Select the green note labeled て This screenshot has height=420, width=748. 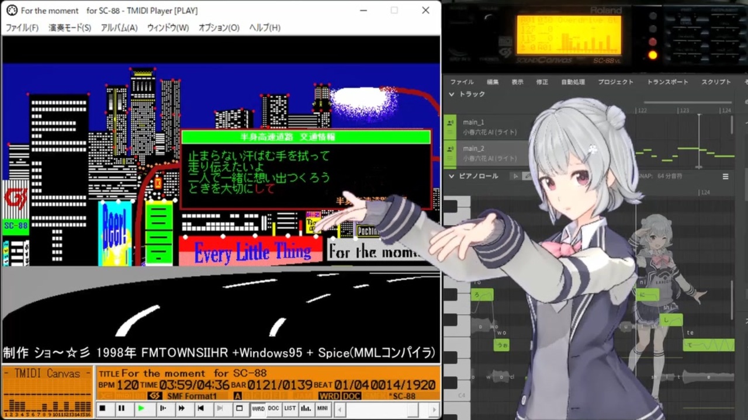click(x=708, y=345)
